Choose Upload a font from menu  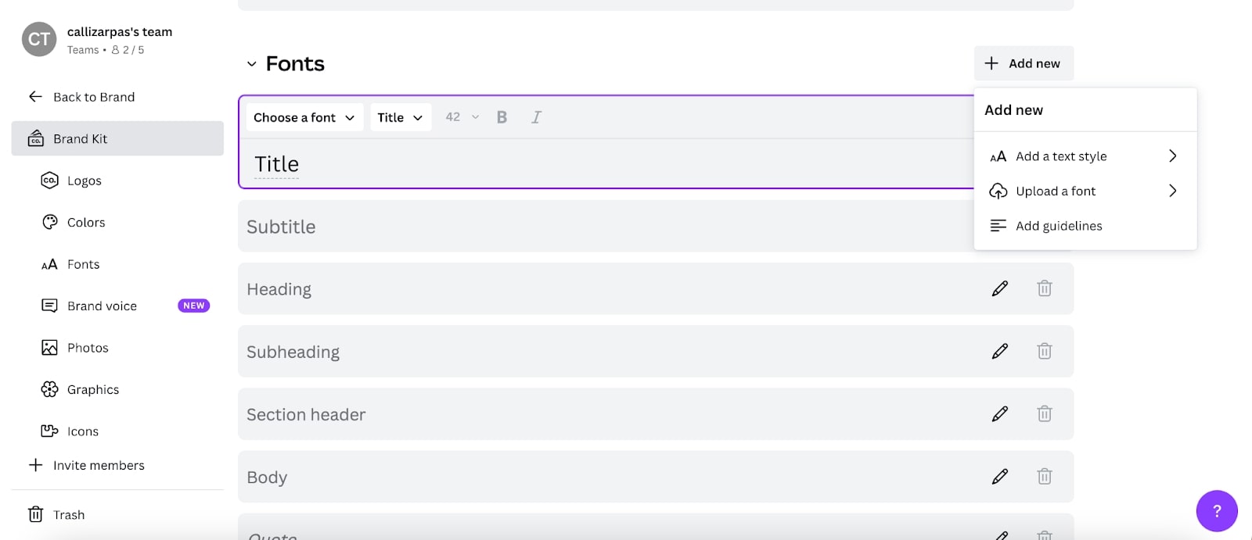pos(1084,191)
